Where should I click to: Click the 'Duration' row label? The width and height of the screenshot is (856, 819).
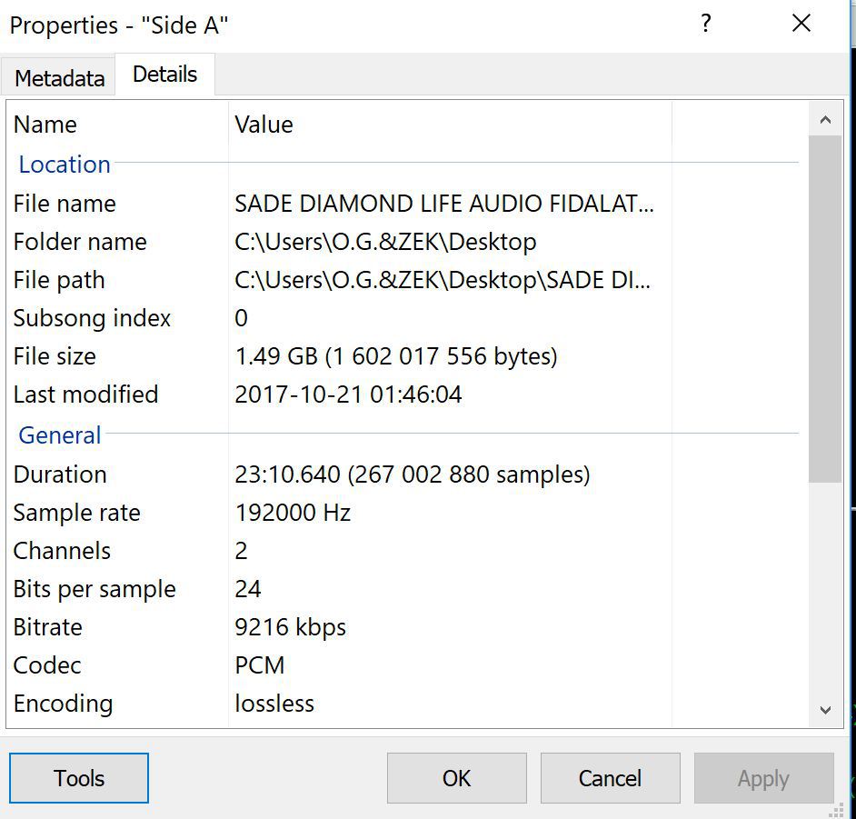(60, 474)
